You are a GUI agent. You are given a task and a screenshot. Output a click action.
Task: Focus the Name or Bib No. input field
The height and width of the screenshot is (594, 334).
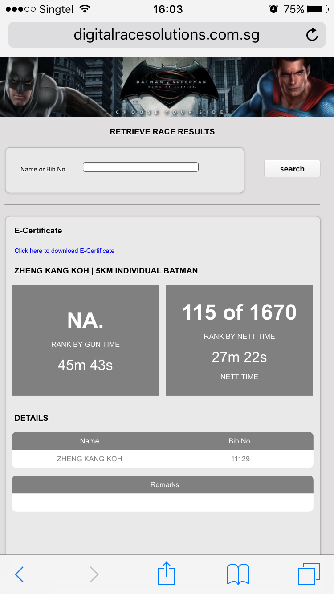pyautogui.click(x=140, y=167)
